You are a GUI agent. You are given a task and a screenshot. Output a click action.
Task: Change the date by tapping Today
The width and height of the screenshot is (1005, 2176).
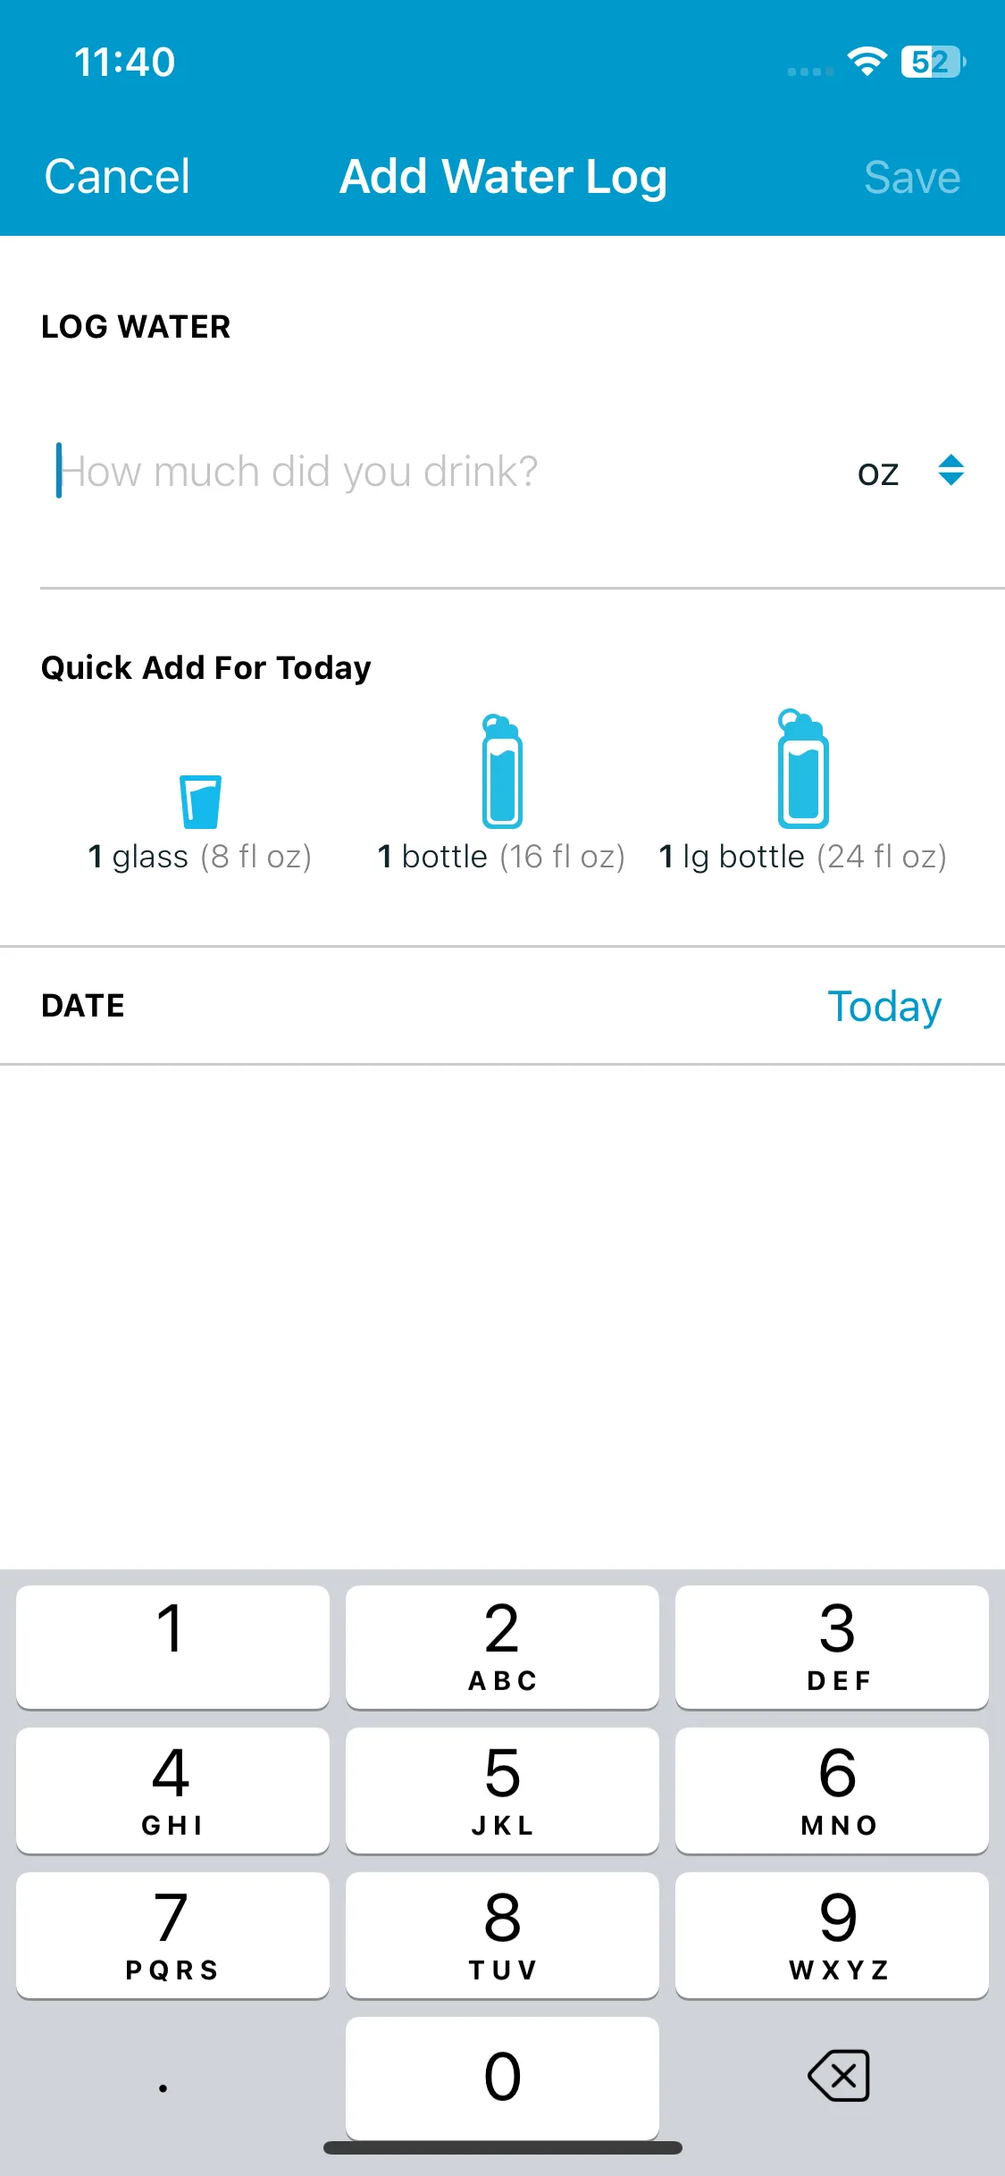(884, 1007)
